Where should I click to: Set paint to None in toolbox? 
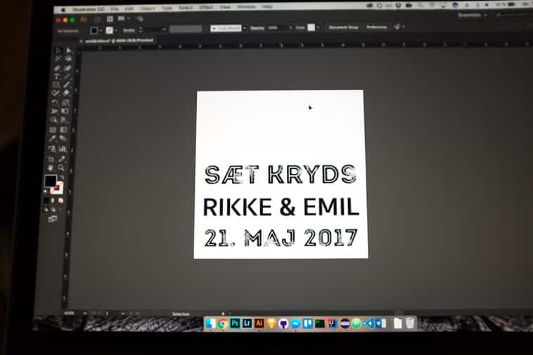[61, 201]
